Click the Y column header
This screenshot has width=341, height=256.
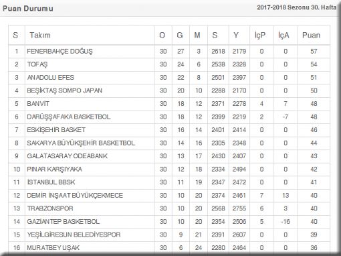(x=236, y=35)
